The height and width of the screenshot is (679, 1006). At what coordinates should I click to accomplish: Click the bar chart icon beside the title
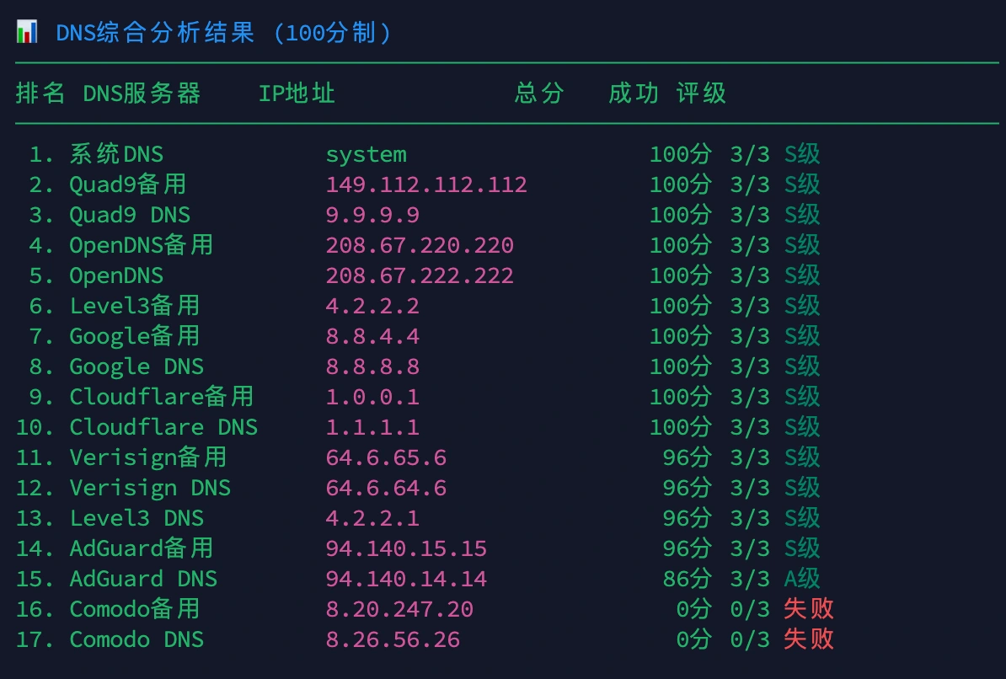26,33
